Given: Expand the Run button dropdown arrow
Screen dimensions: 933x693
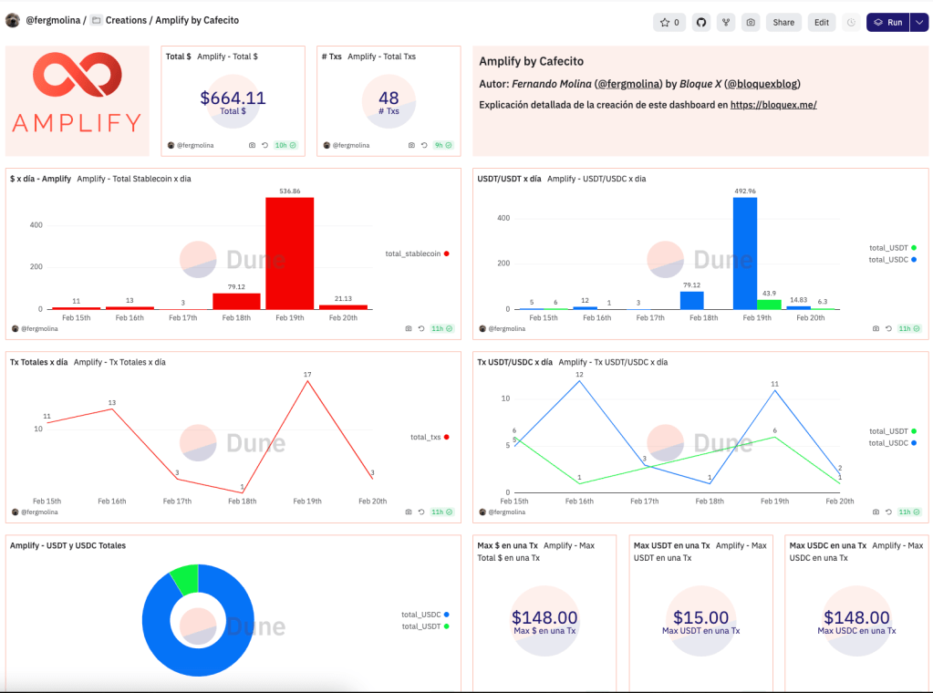Looking at the screenshot, I should tap(918, 23).
